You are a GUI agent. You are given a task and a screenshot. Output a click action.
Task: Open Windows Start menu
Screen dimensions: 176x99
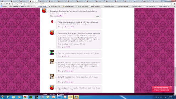2,97
